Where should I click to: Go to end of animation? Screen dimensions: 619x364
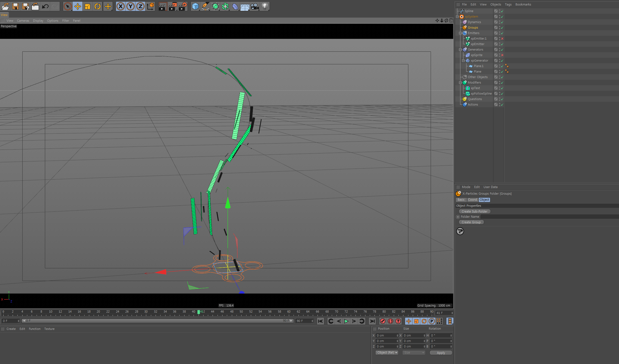click(x=372, y=321)
